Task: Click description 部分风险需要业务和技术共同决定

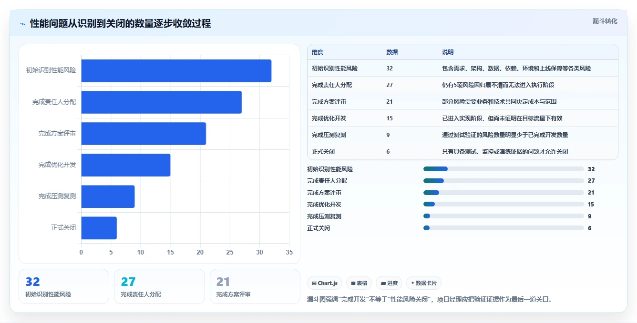Action: (x=499, y=102)
